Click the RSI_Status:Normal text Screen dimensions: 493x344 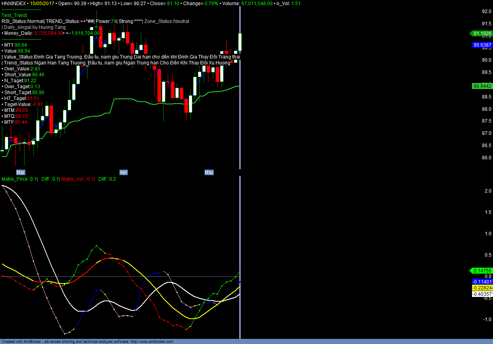tap(22, 21)
